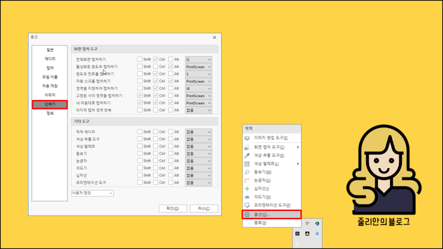Expand the 색상 팔레트 submenu arrow
Image resolution: width=443 pixels, height=249 pixels.
pyautogui.click(x=298, y=164)
